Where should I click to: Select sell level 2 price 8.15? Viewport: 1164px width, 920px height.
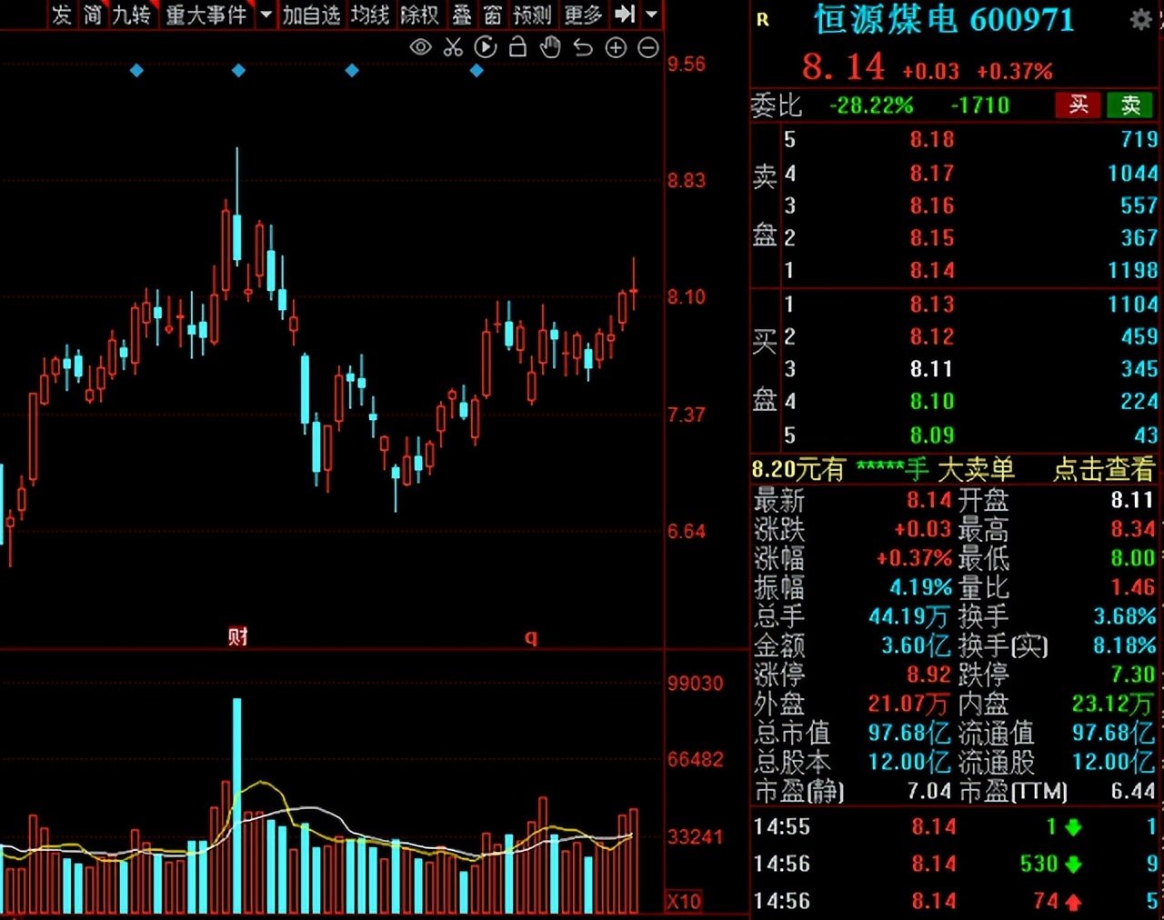tap(932, 238)
